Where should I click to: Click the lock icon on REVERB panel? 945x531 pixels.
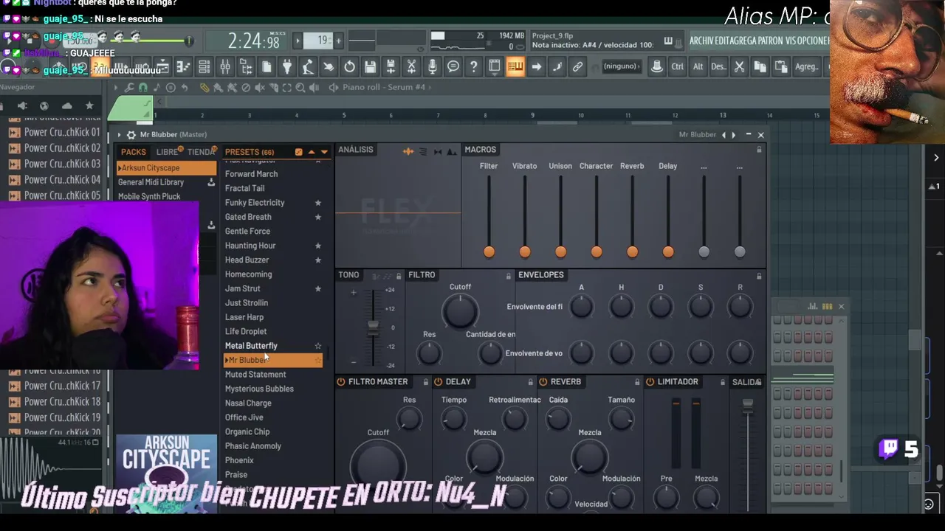point(637,382)
